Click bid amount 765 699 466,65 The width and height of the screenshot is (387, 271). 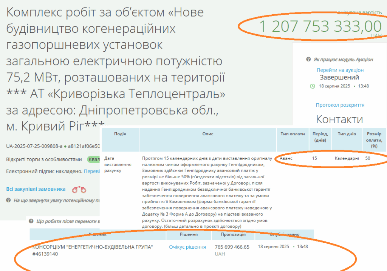pos(232,247)
